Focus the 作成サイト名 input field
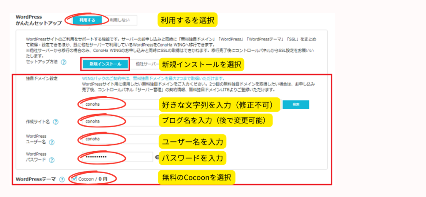 click(120, 121)
